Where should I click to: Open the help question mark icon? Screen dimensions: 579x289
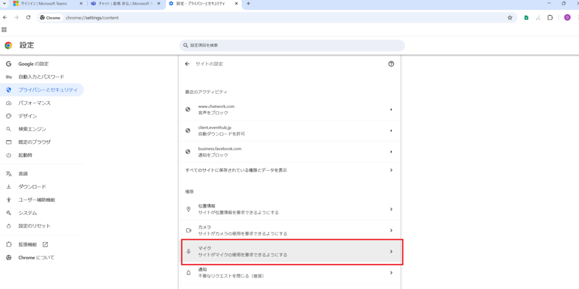point(391,64)
